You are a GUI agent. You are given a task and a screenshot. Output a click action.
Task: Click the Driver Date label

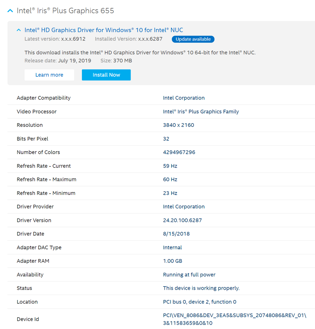(x=30, y=234)
